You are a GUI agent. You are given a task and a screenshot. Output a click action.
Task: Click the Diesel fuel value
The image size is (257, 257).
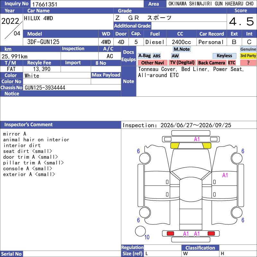coord(155,42)
